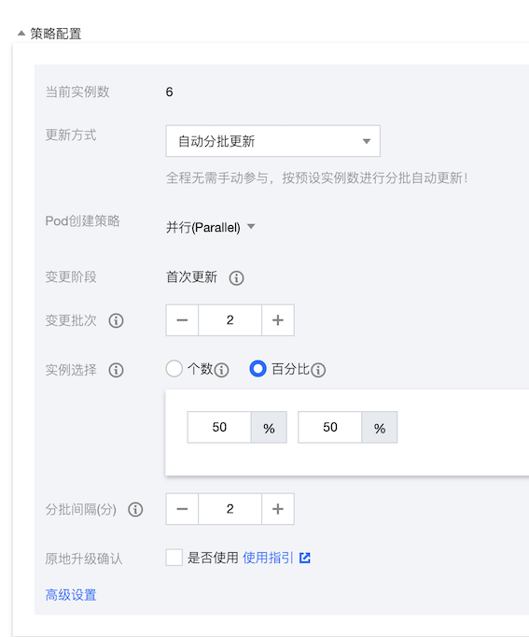Image resolution: width=529 pixels, height=637 pixels.
Task: Click first batch percentage input field
Action: 219,427
